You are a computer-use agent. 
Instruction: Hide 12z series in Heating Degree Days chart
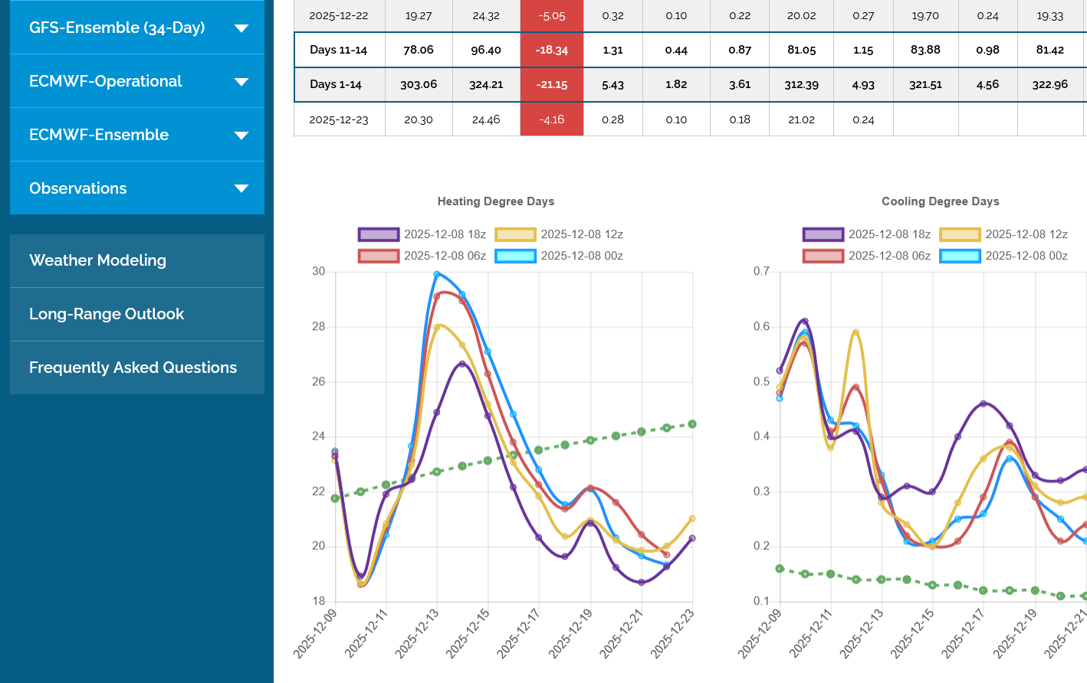tap(515, 234)
